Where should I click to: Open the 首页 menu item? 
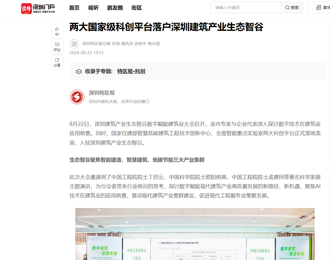[x=74, y=8]
